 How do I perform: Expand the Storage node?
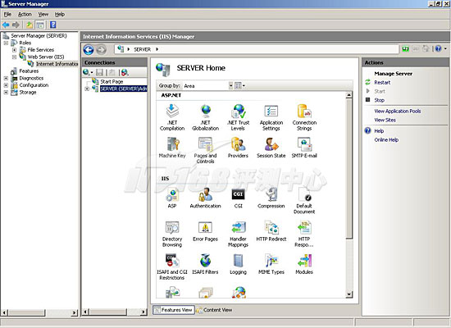pos(6,93)
